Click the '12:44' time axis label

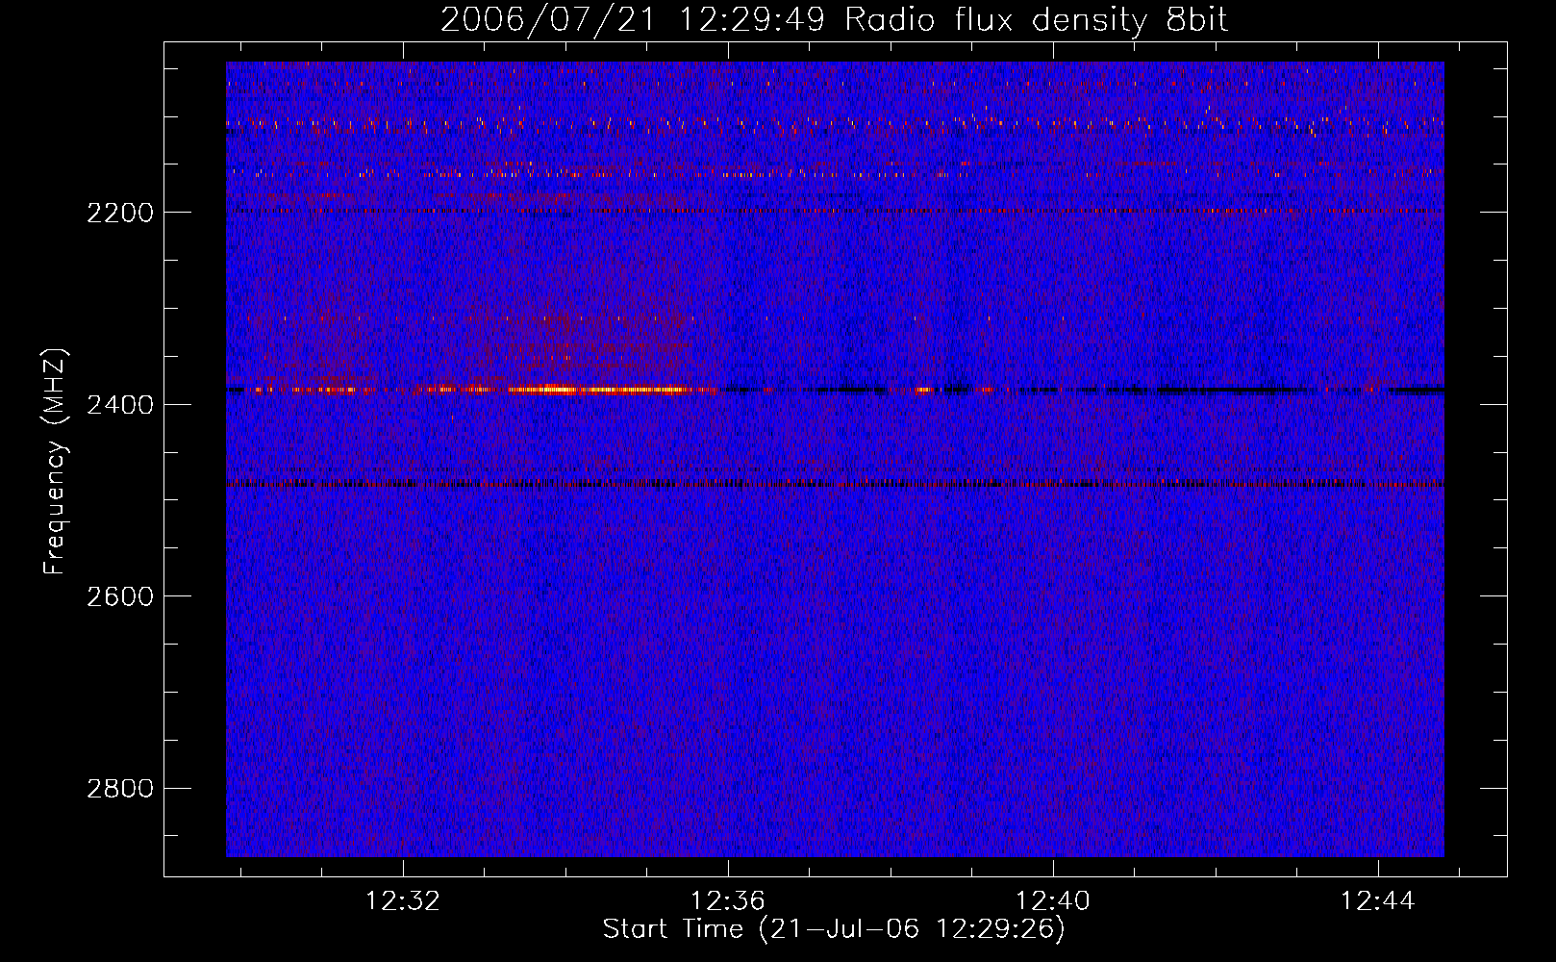[x=1378, y=901]
